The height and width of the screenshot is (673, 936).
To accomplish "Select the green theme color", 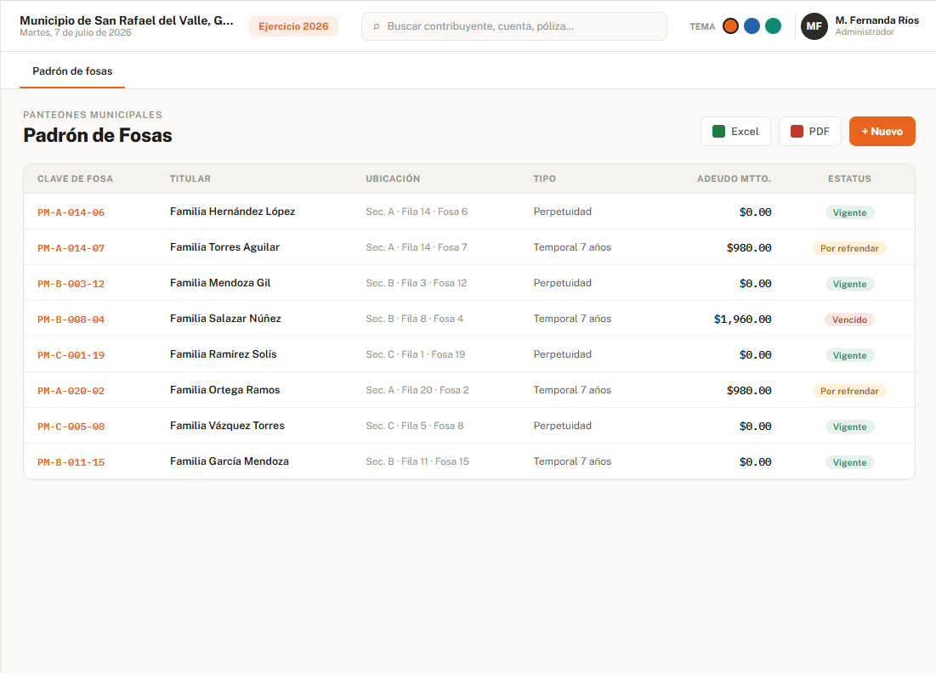I will [x=773, y=26].
